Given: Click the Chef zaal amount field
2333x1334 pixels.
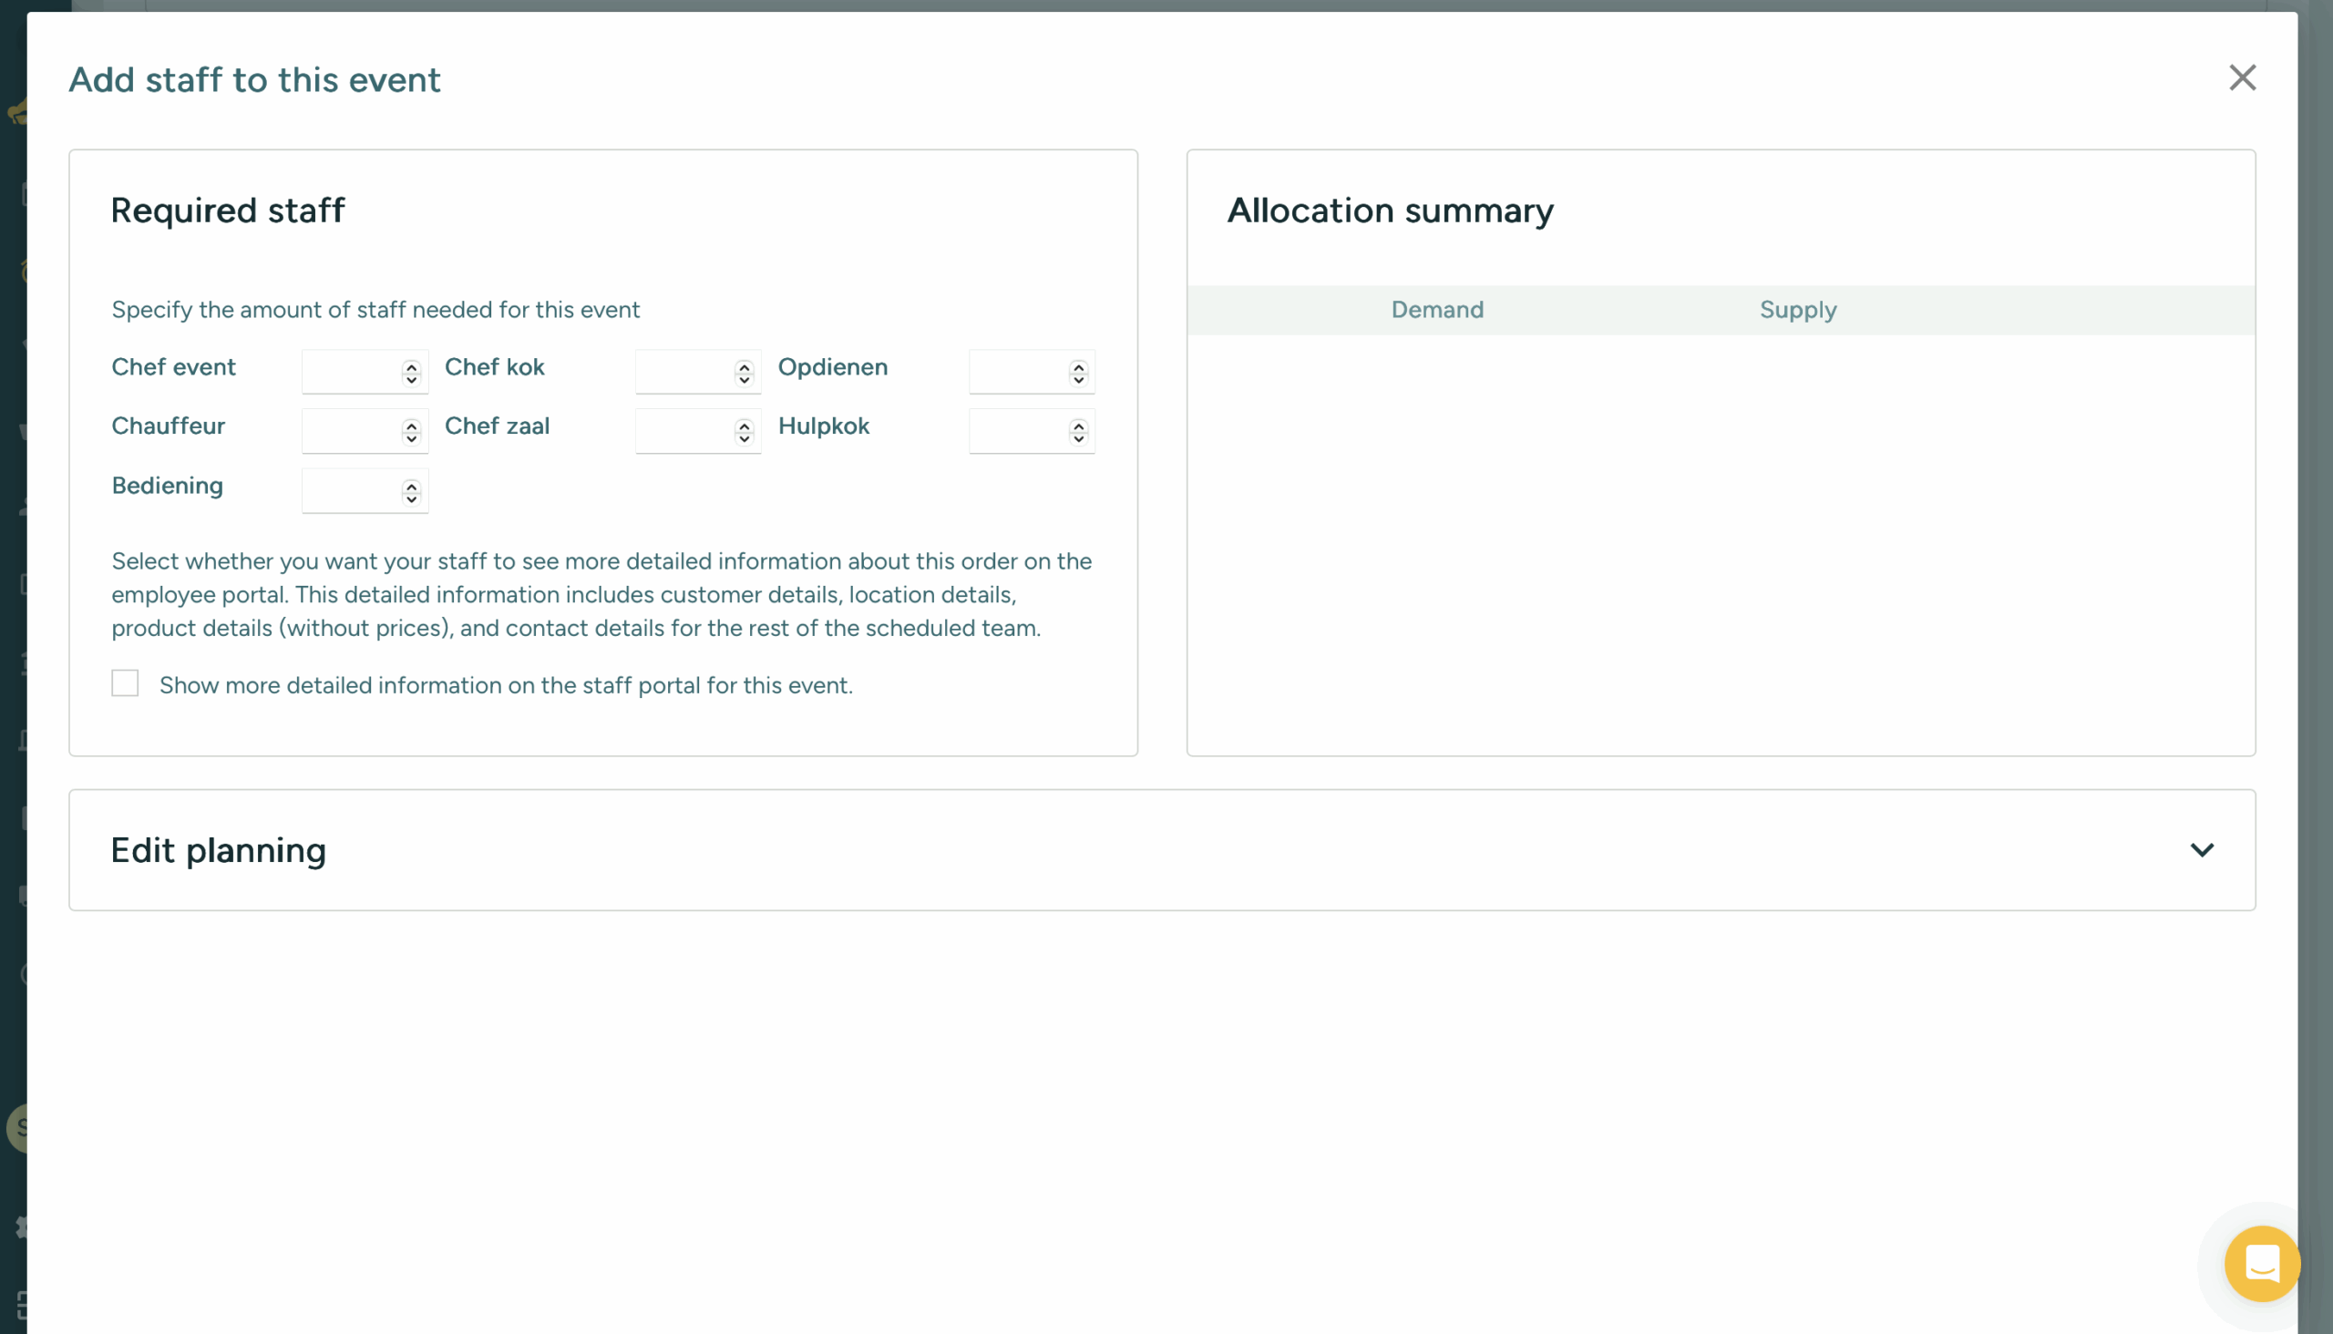Looking at the screenshot, I should [x=684, y=431].
